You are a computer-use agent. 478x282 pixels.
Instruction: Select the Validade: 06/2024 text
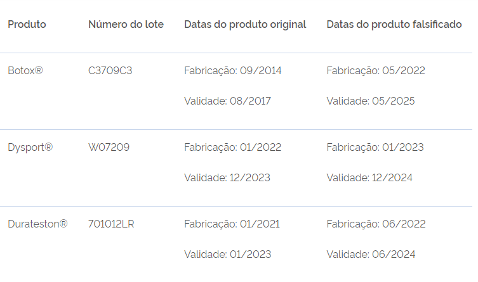pyautogui.click(x=371, y=254)
